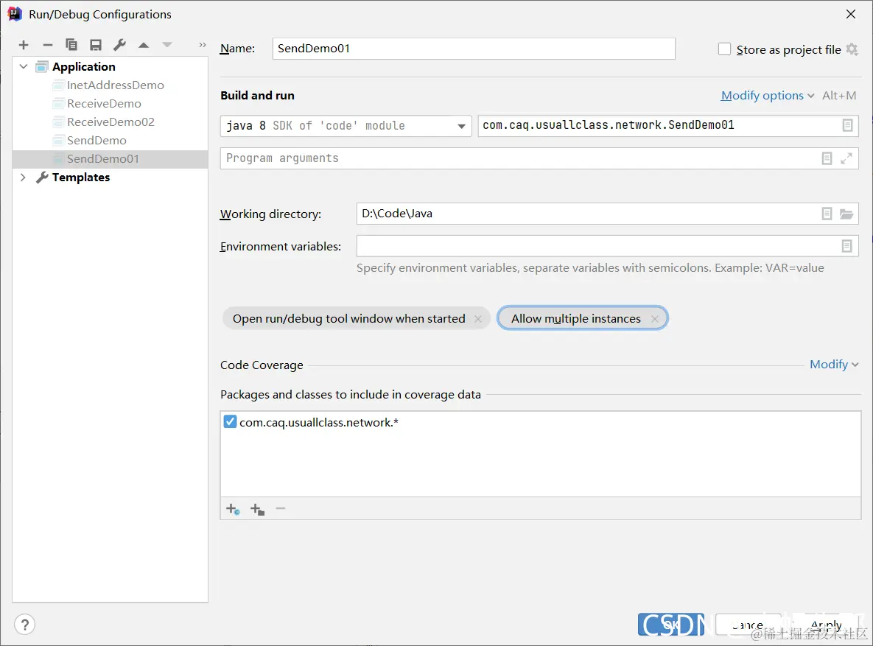Remove 'Open run/debug tool window' option tag

pyautogui.click(x=477, y=319)
